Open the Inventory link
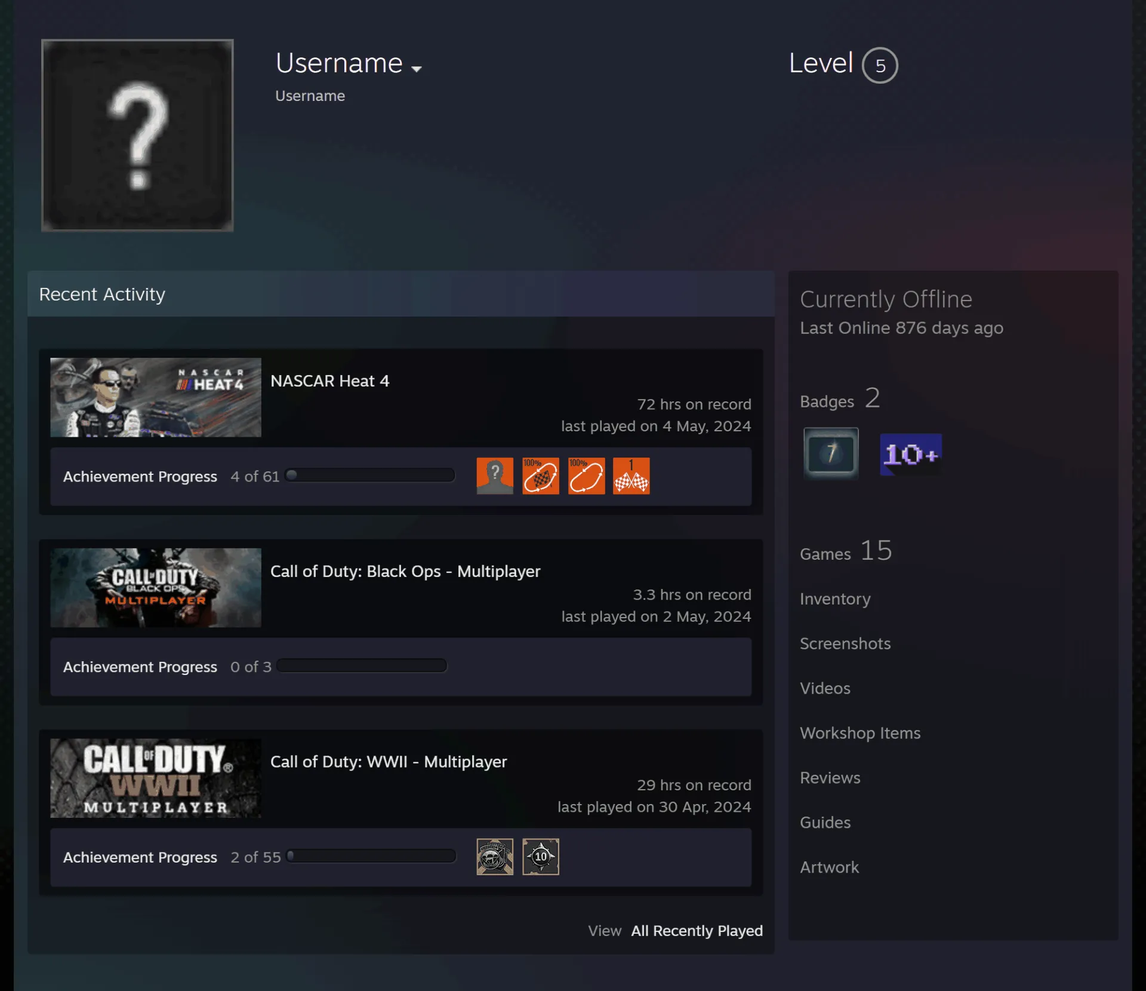Viewport: 1146px width, 991px height. 835,599
